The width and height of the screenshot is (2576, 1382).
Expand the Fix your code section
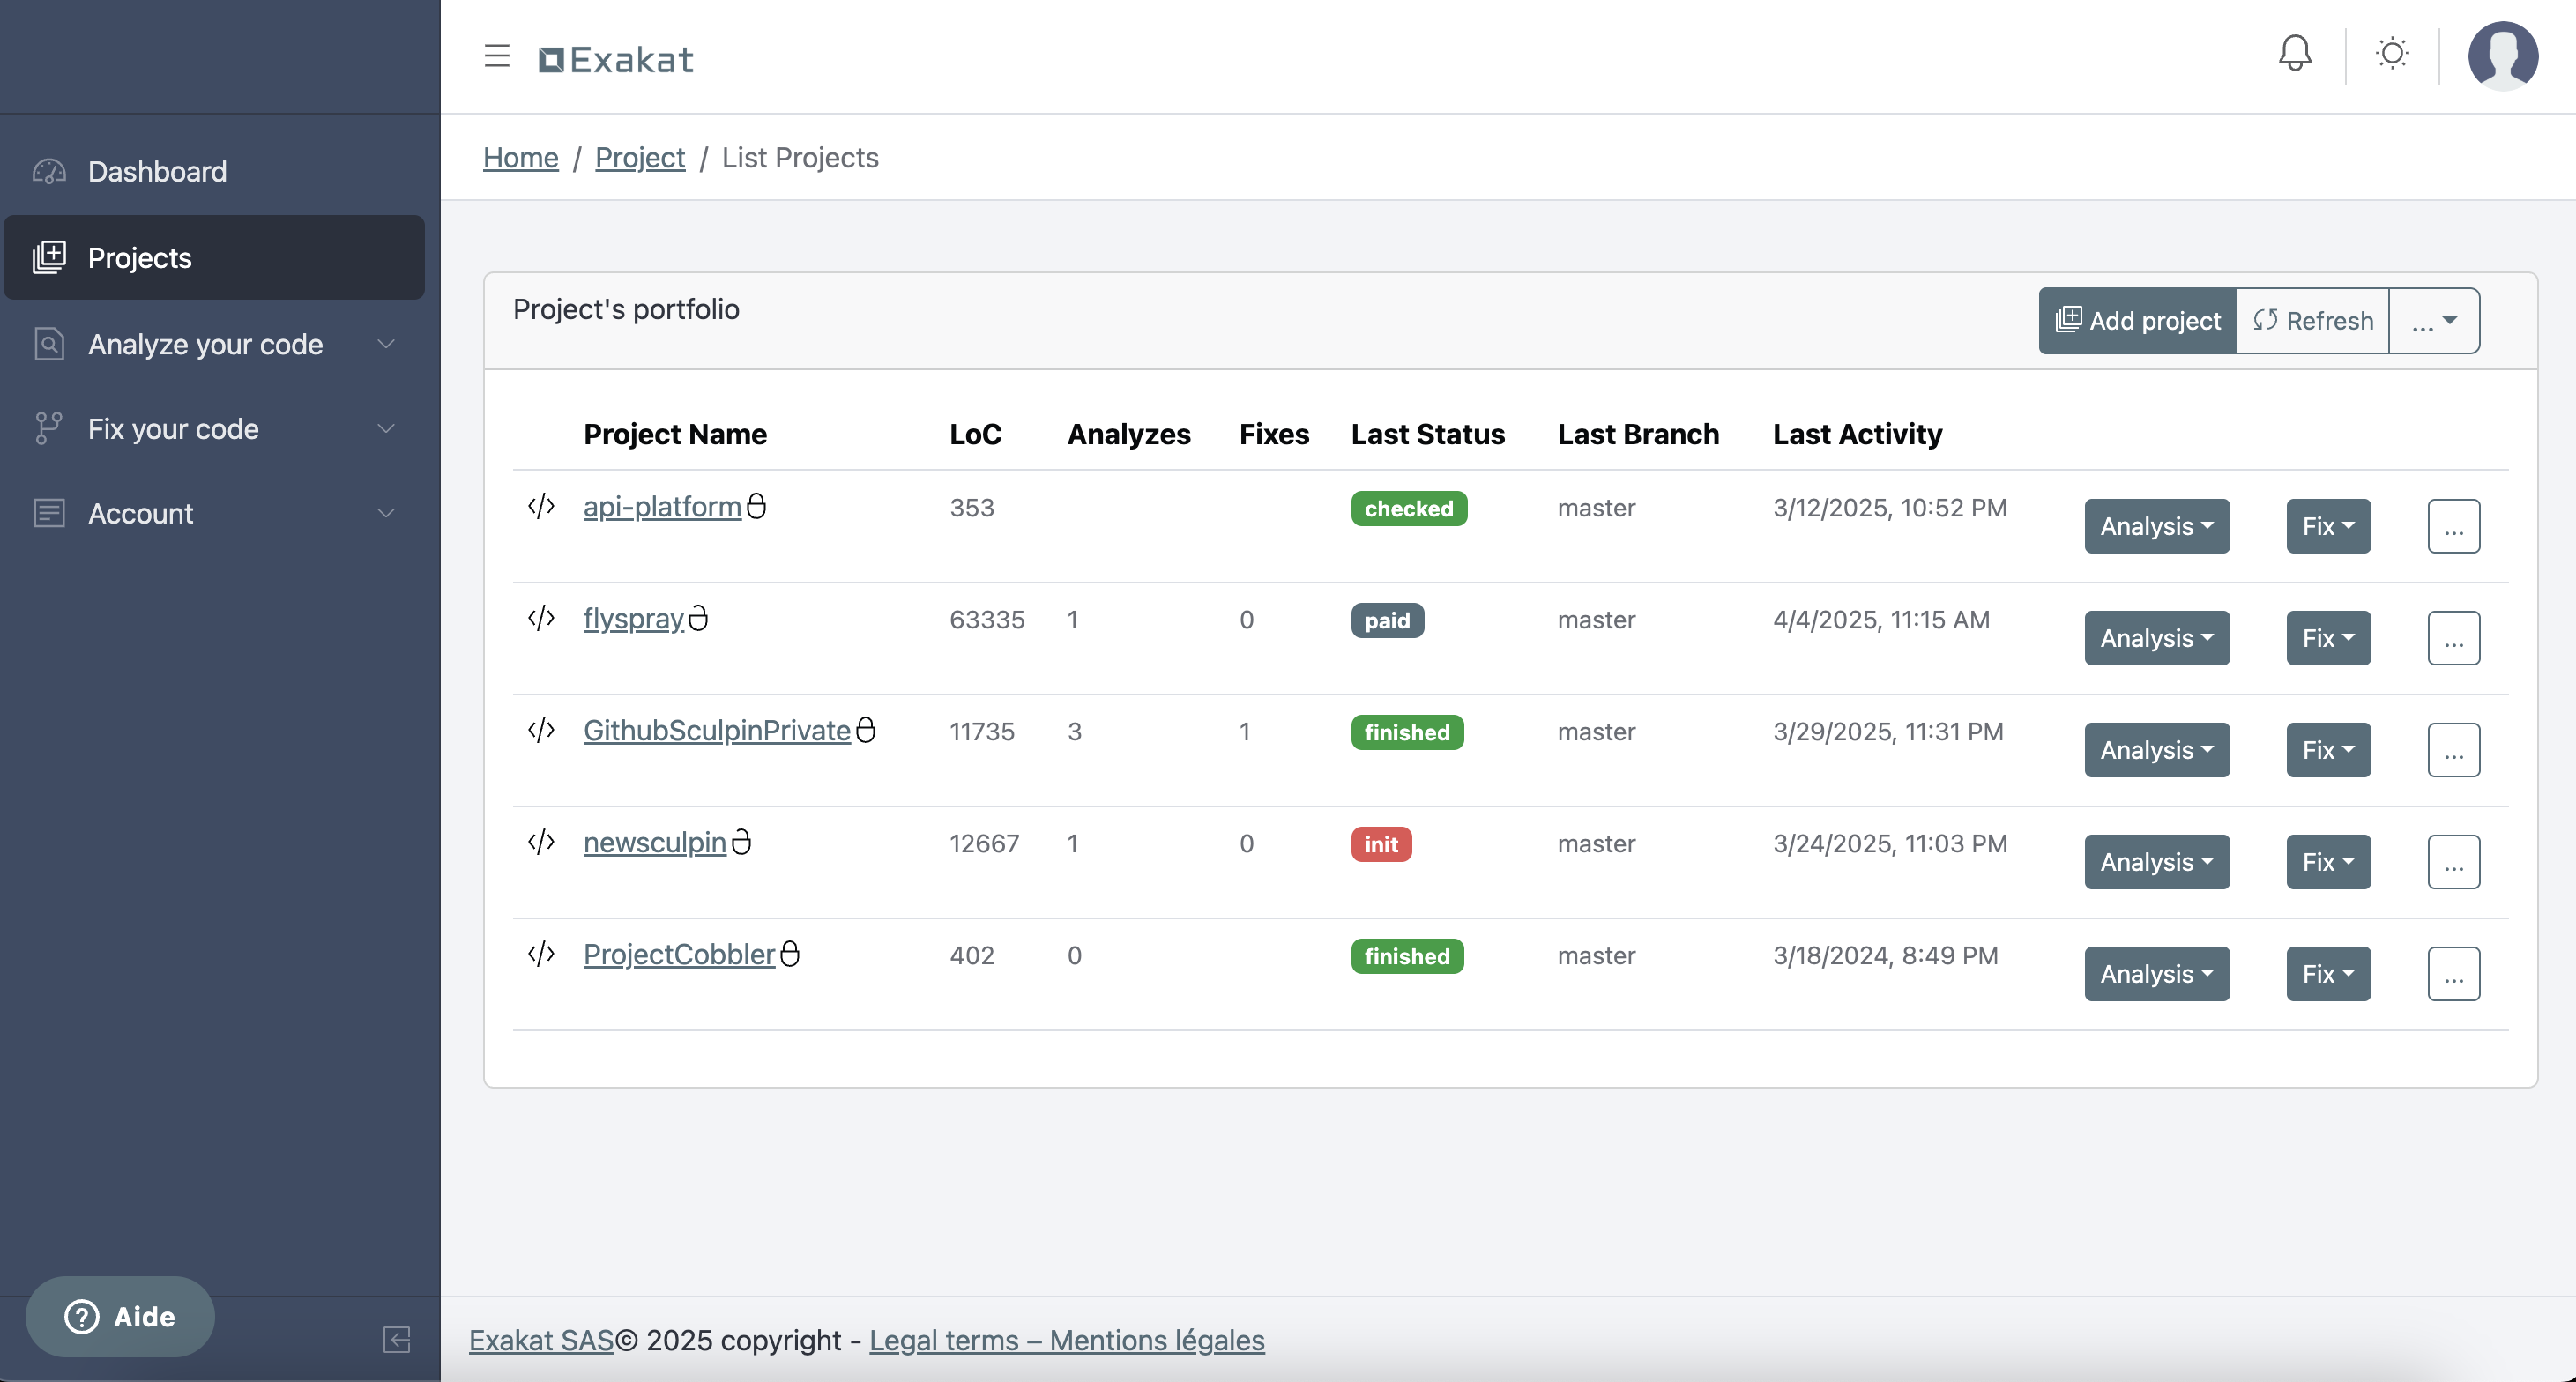coord(173,429)
